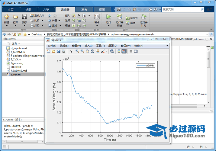Open the Print (打印) dropdown arrow
216x151 pixels.
pos(42,26)
